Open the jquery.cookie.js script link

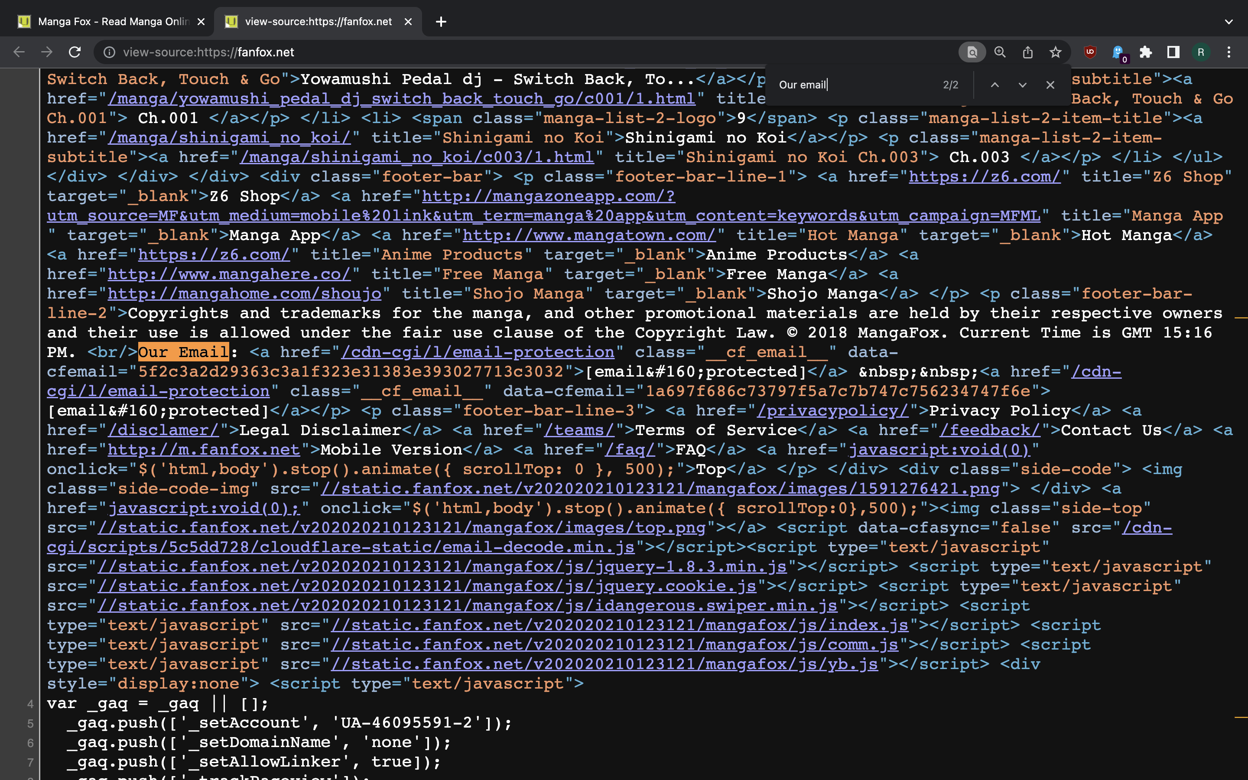click(427, 587)
